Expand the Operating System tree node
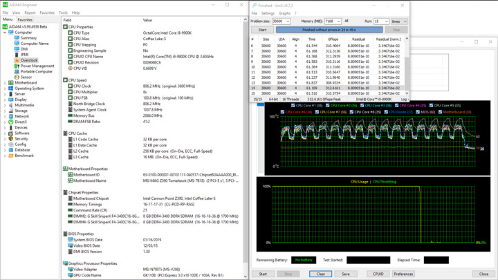The image size is (498, 280). pos(5,88)
